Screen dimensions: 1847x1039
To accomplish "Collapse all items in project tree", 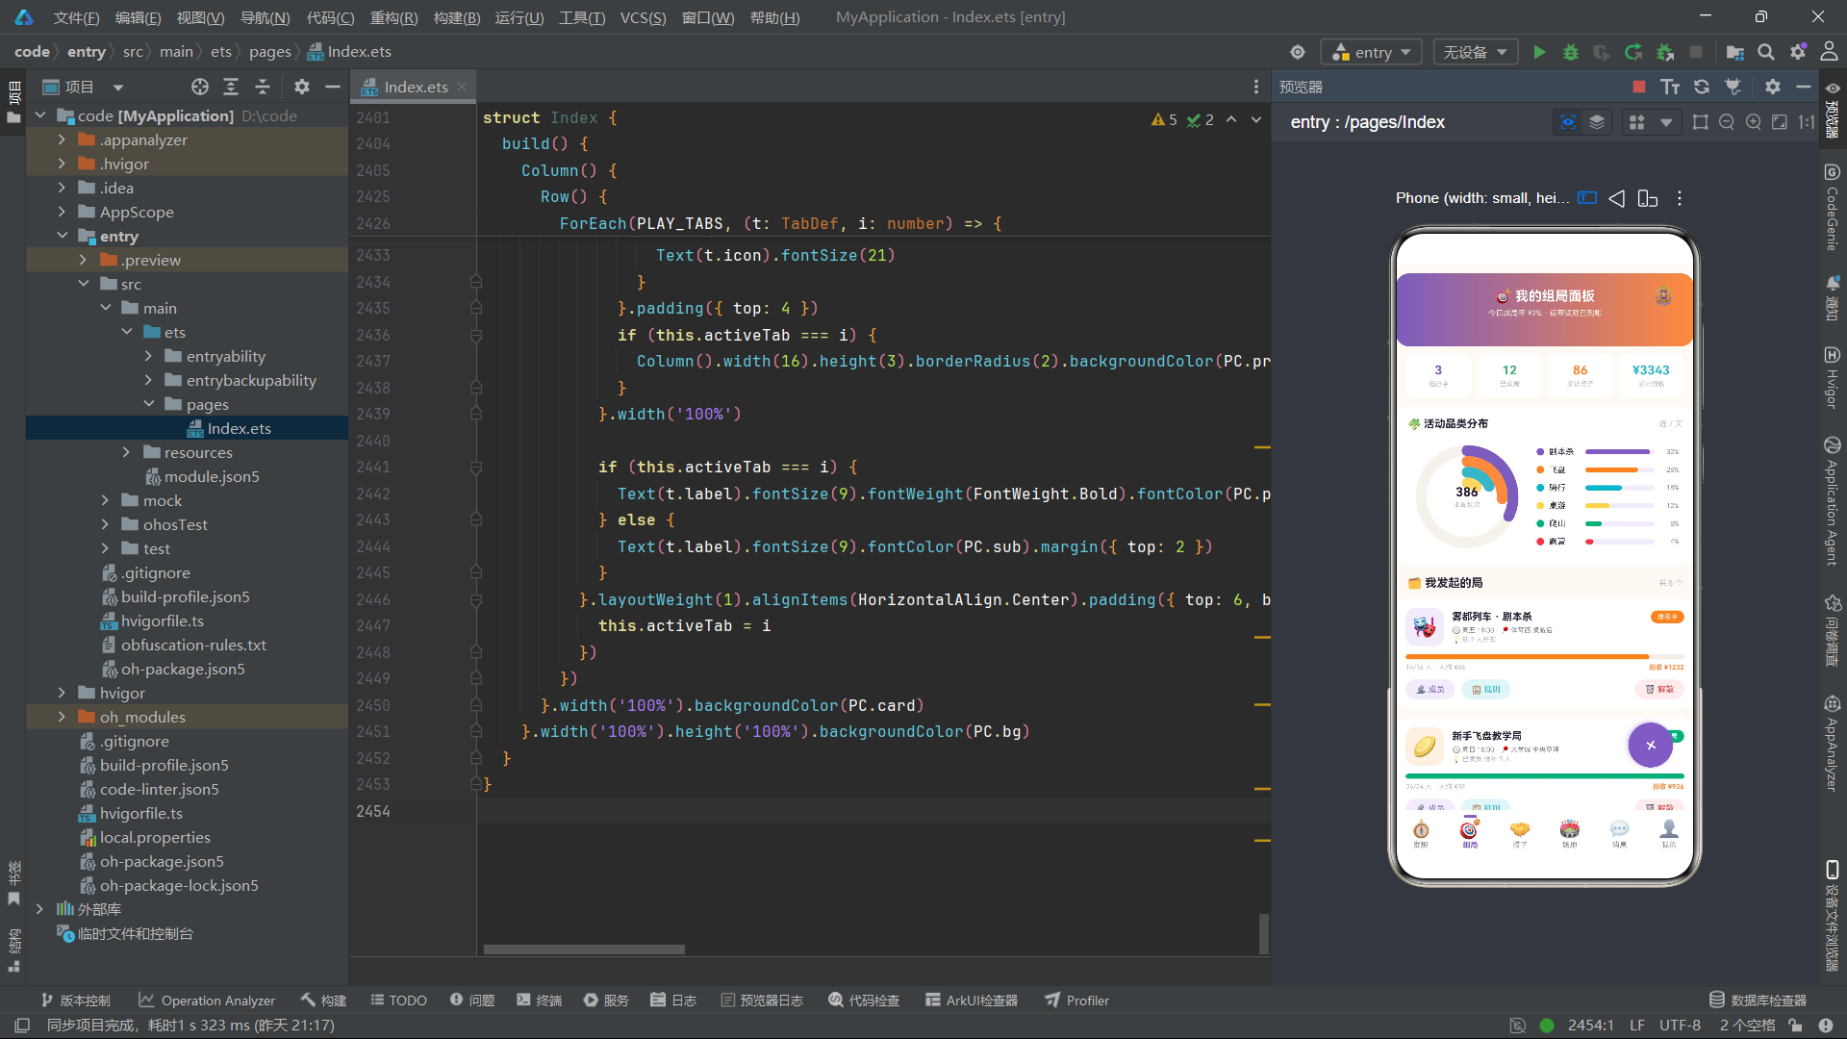I will pos(263,87).
